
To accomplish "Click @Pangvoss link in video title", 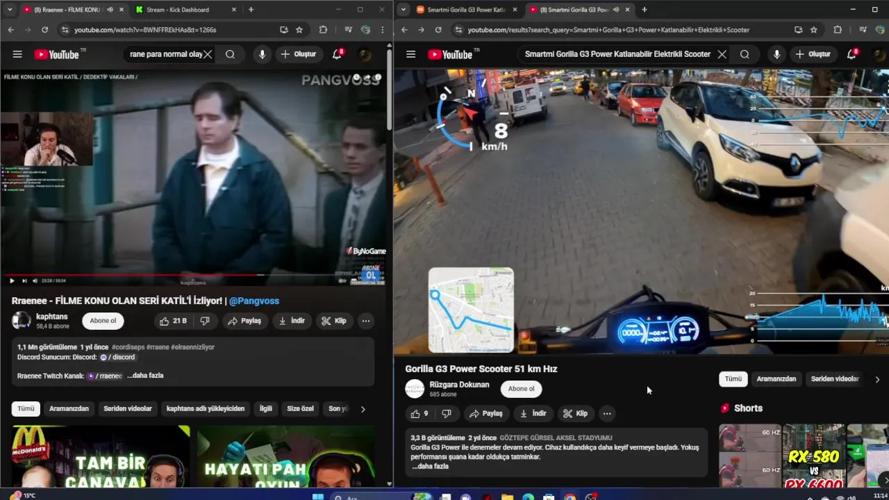I will pos(254,301).
